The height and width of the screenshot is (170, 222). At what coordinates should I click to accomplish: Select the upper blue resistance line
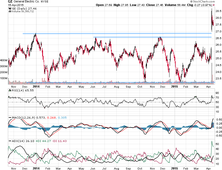pos(117,33)
